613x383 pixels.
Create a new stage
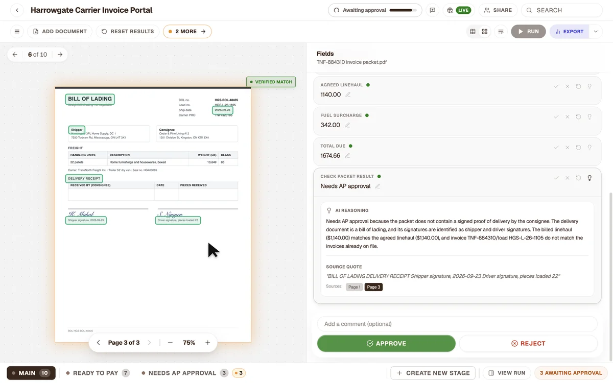pos(433,373)
